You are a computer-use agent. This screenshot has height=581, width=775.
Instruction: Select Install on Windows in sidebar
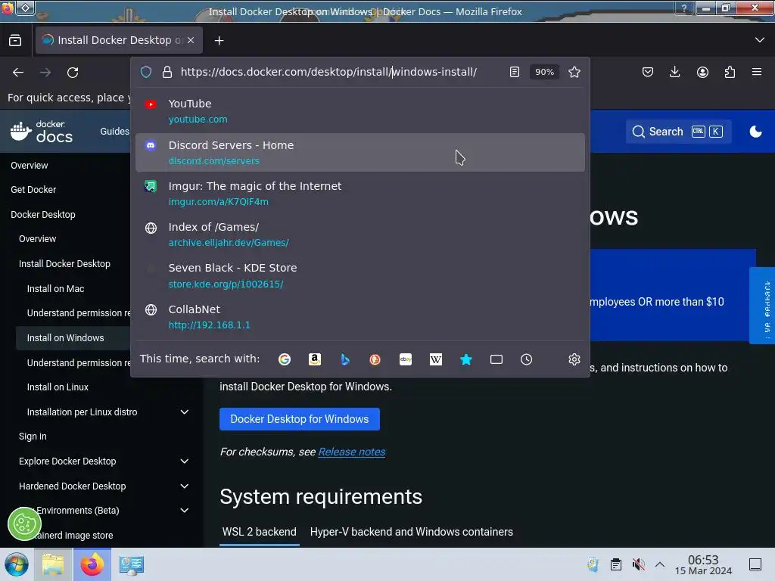point(65,338)
